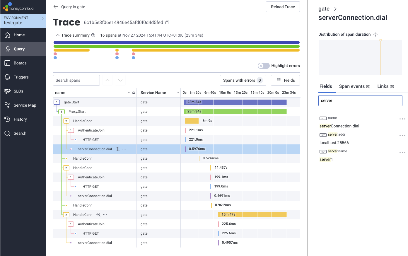Image resolution: width=408 pixels, height=256 pixels.
Task: Click the yellow HandleConn 15m 47s duration bar
Action: (252, 215)
